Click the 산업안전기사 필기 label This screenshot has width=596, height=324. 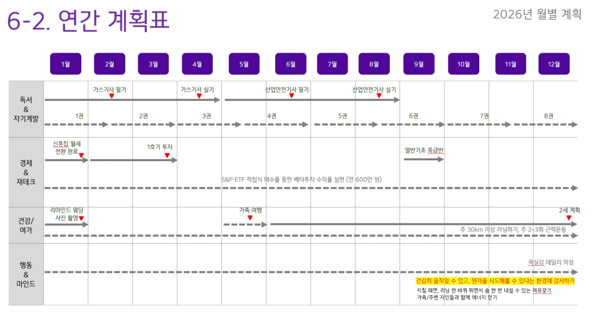coord(287,90)
